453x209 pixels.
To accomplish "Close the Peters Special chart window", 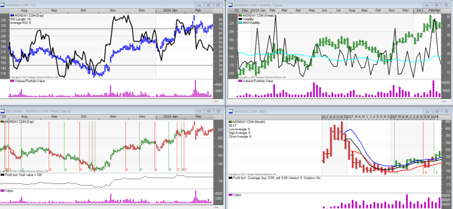I will pos(218,110).
